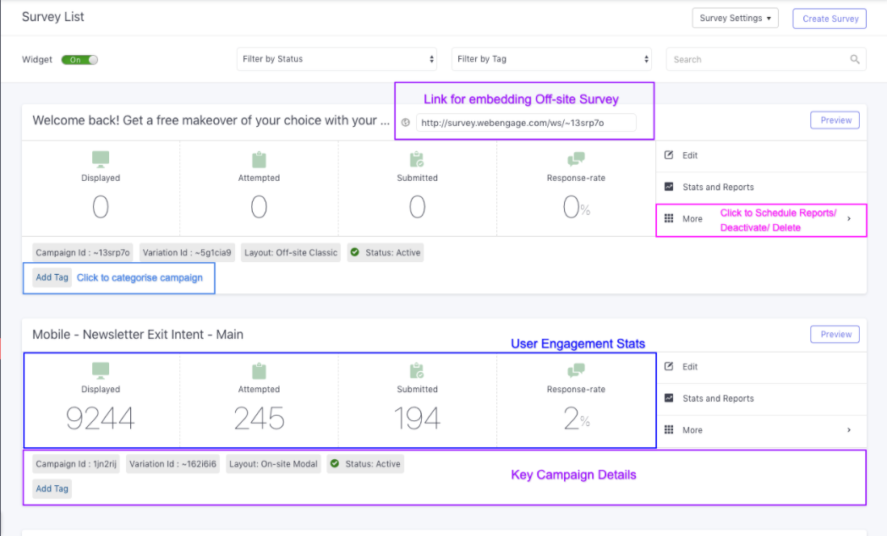Click the Campaign Id : 1jn2rij label
This screenshot has height=536, width=887.
click(76, 464)
